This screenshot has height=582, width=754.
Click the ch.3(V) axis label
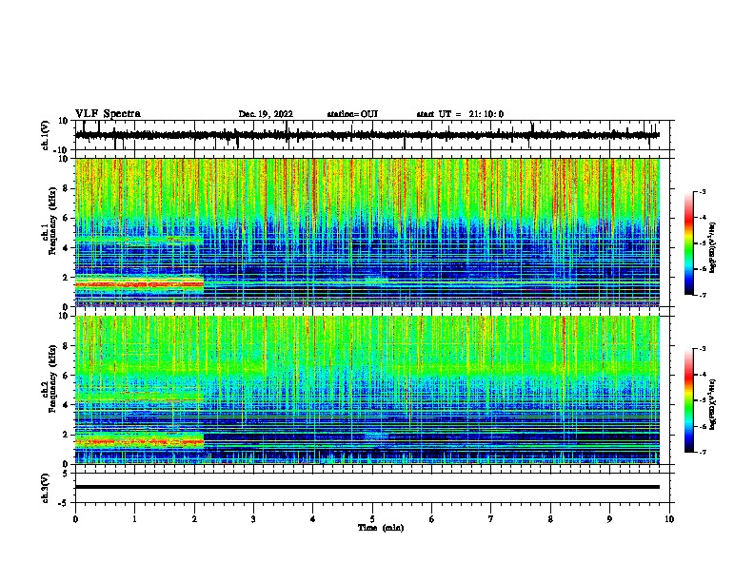coord(45,488)
